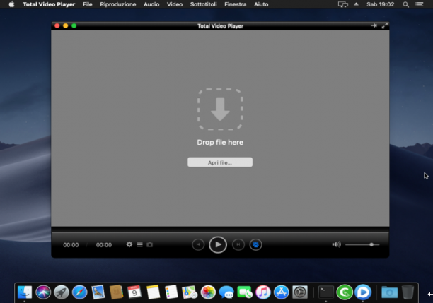Click the Apri file... button
Viewport: 433px width, 303px height.
[x=220, y=162]
